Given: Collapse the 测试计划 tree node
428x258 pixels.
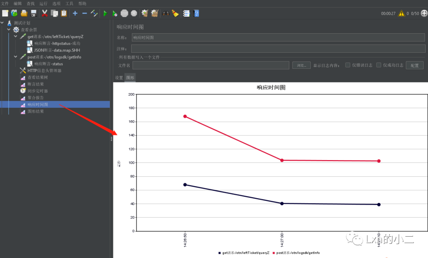Looking at the screenshot, I should coord(2,23).
